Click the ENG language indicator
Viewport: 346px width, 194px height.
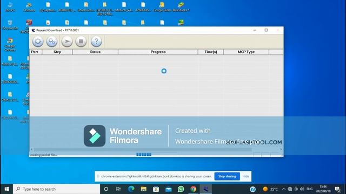click(310, 189)
